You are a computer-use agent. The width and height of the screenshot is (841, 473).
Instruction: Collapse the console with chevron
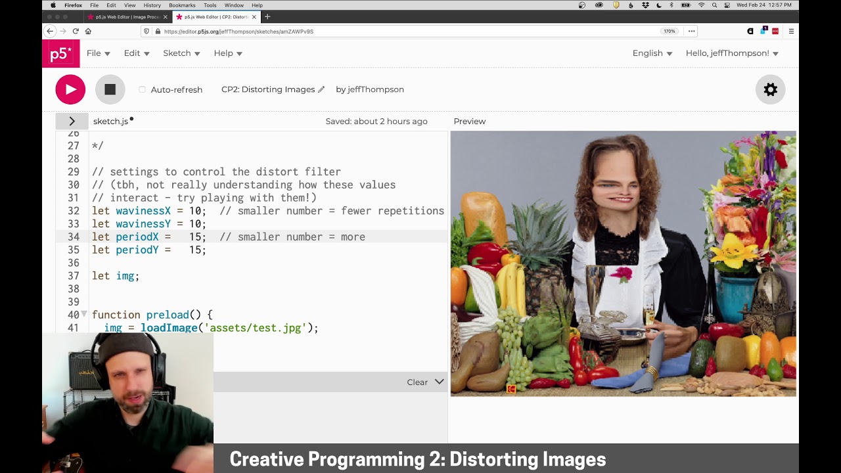439,382
